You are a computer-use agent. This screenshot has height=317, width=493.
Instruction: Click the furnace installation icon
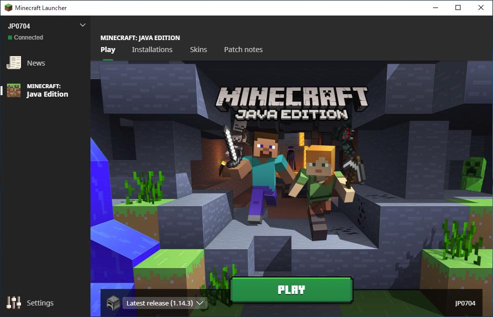tap(113, 302)
